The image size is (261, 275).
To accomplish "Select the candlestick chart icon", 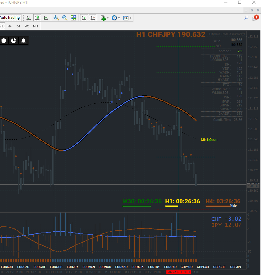I will pyautogui.click(x=37, y=18).
